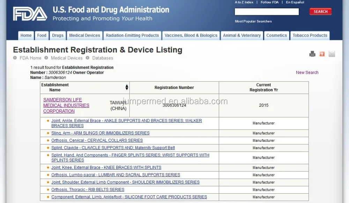Image resolution: width=349 pixels, height=203 pixels.
Task: Click the U.S. Food and Drug Administration title
Action: 111,10
